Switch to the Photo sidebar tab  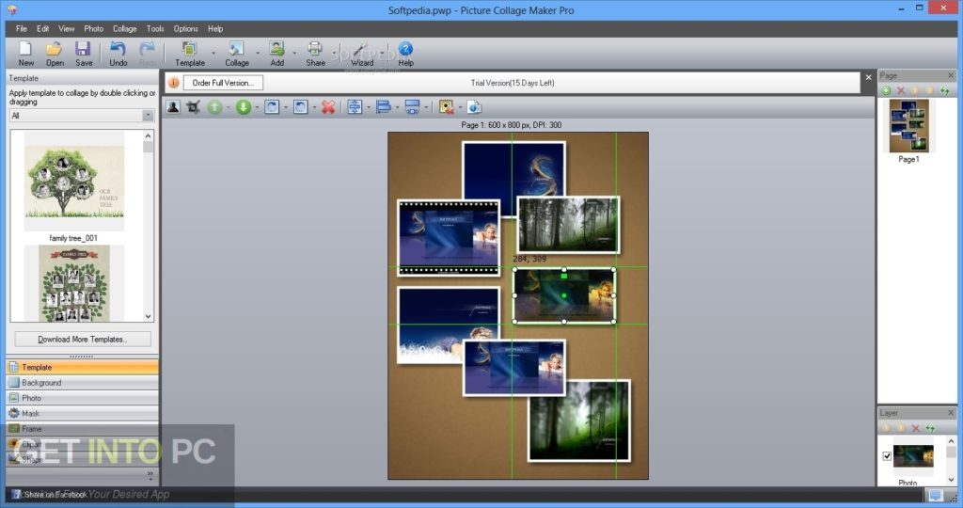tap(82, 398)
